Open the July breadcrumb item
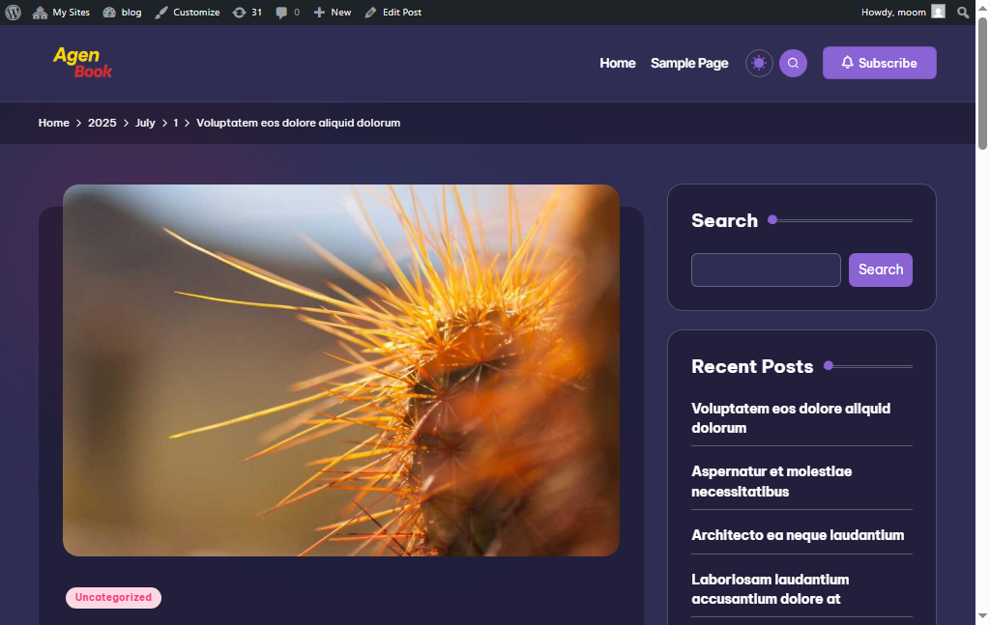 pos(145,123)
